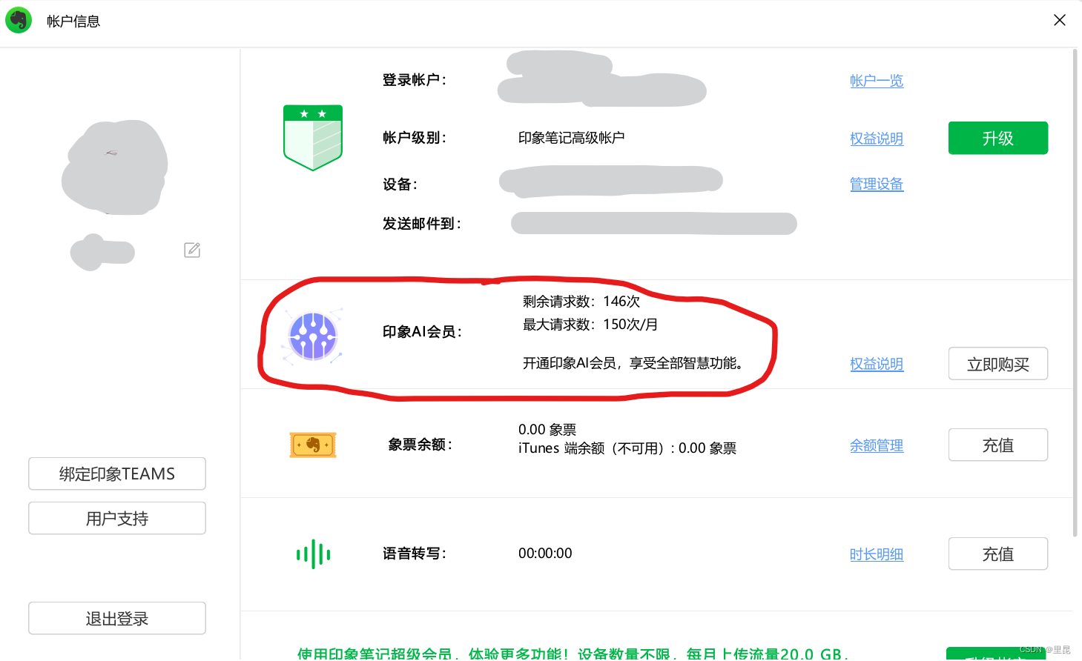Open 权益说明 link beside 帐户级别

click(877, 139)
